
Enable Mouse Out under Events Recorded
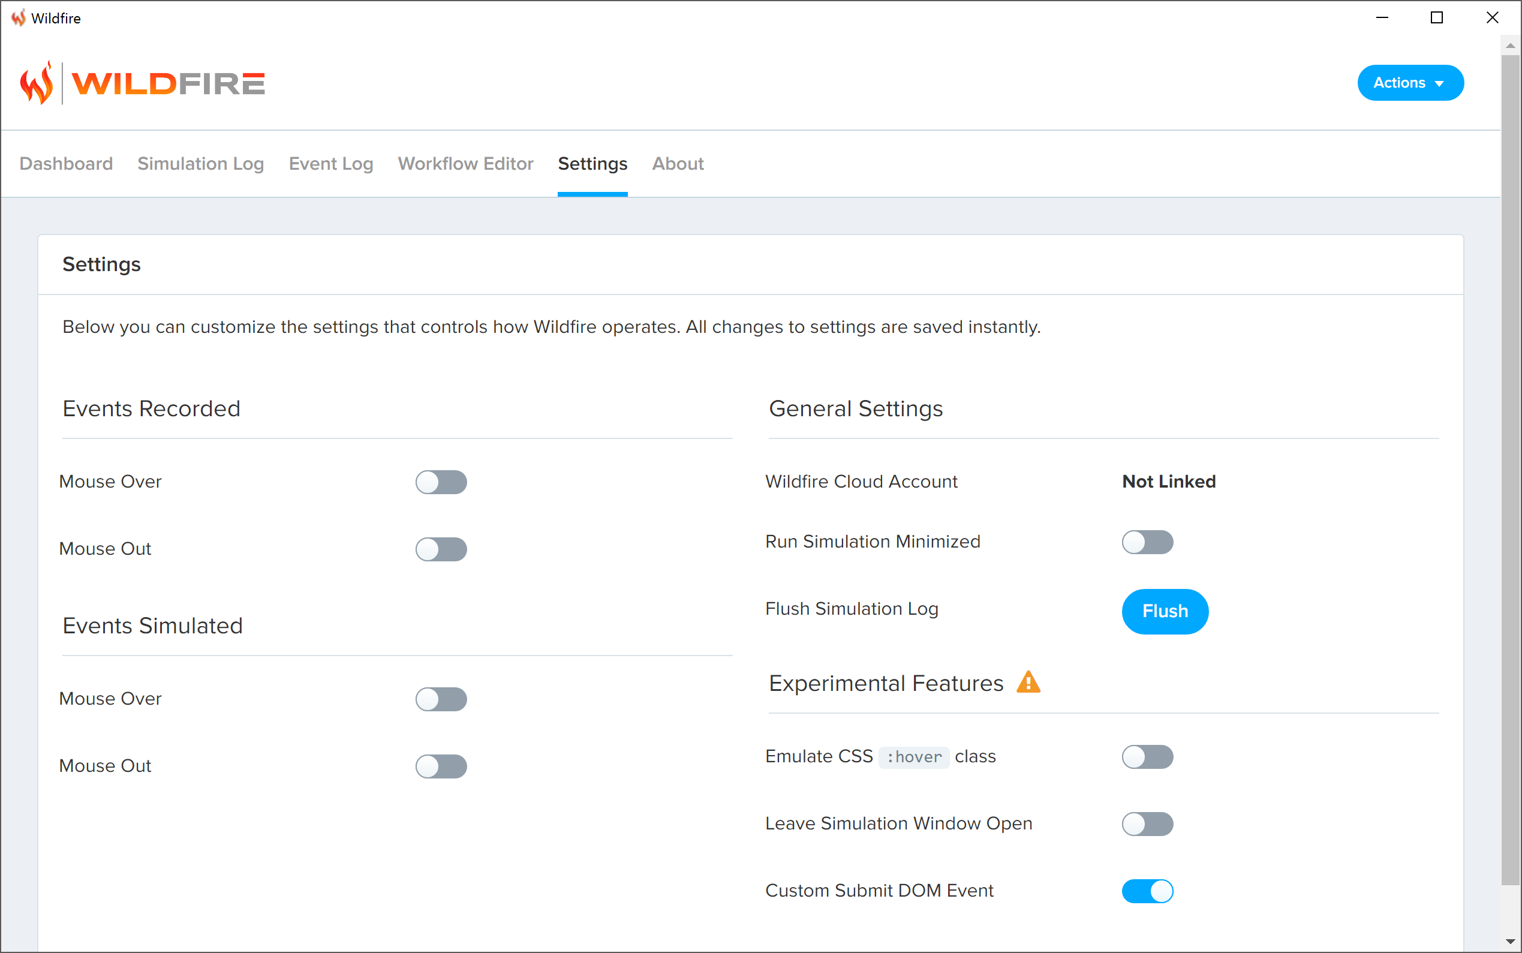tap(441, 549)
